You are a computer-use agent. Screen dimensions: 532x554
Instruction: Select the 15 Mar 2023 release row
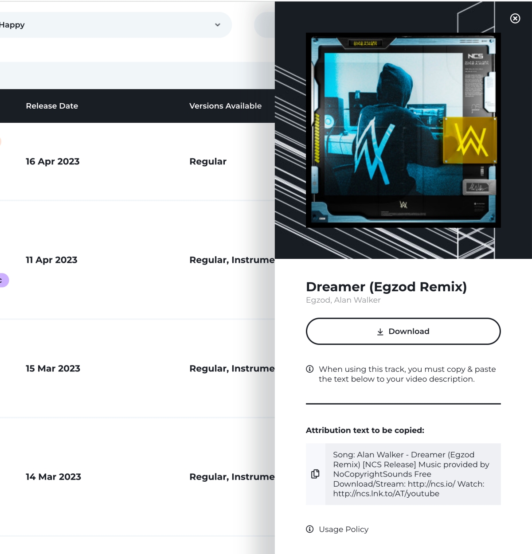(x=137, y=368)
